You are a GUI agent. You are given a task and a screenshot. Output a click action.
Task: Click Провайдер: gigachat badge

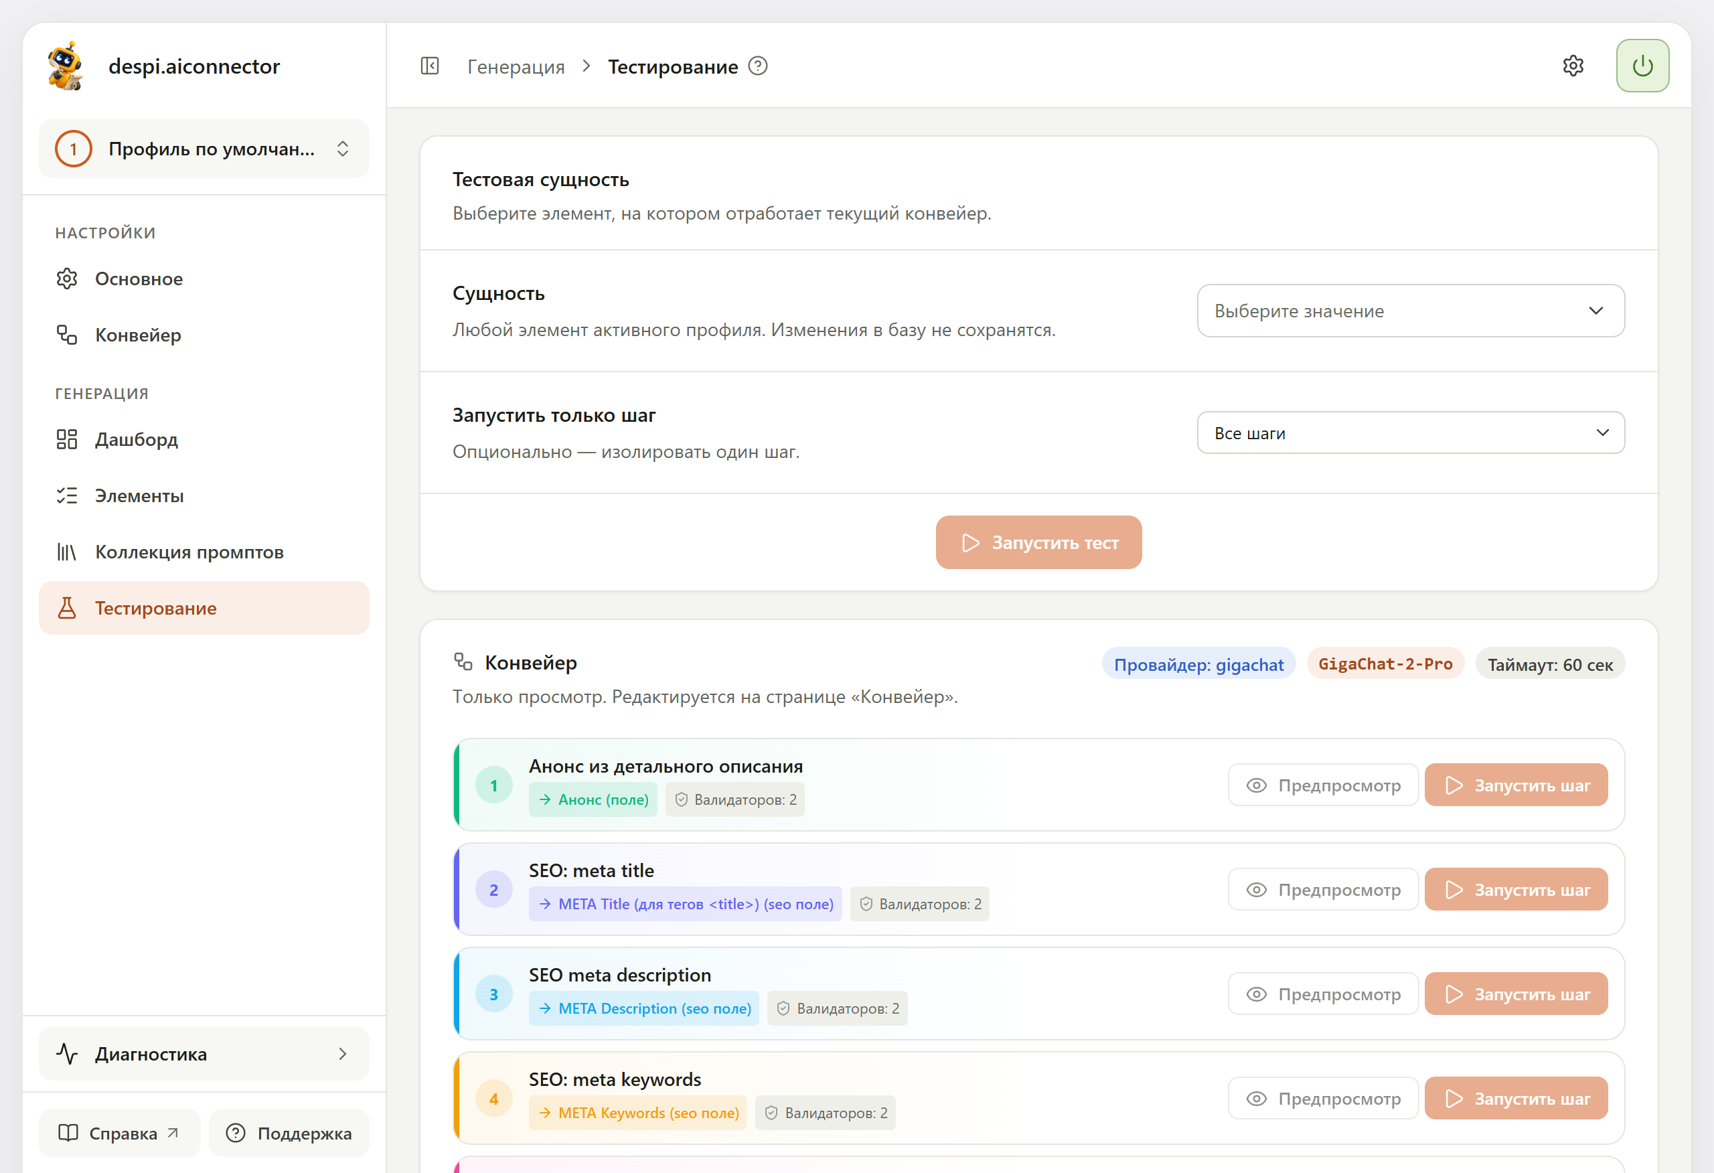[1198, 664]
